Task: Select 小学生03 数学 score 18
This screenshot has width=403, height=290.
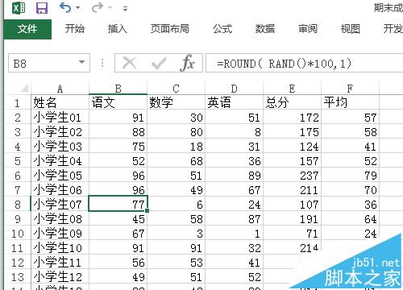Action: pyautogui.click(x=176, y=147)
